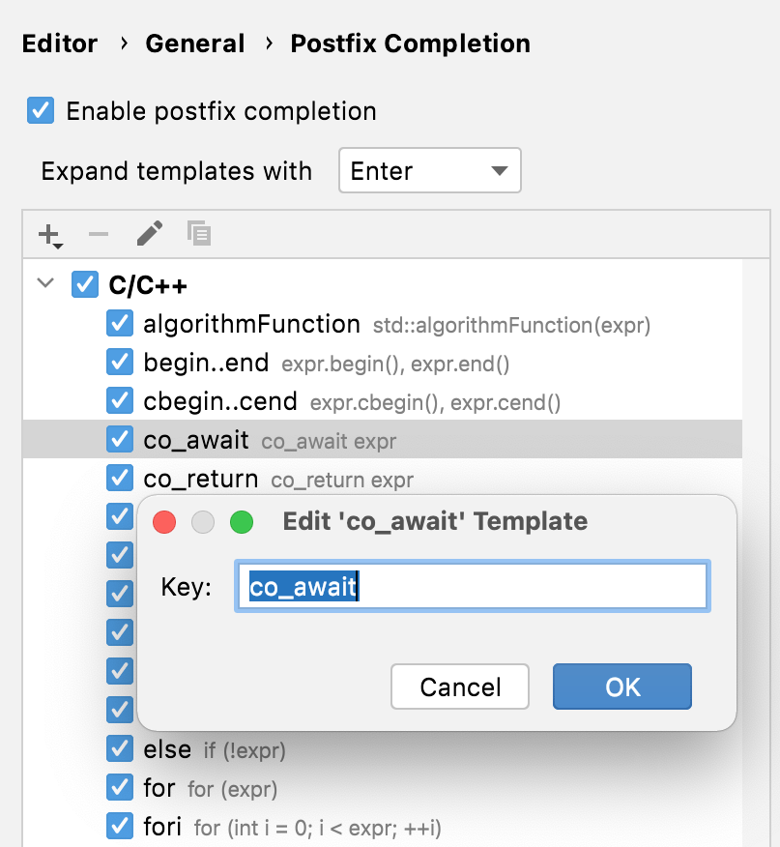The width and height of the screenshot is (780, 847).
Task: Enable postfix completion checkbox
Action: 40,110
